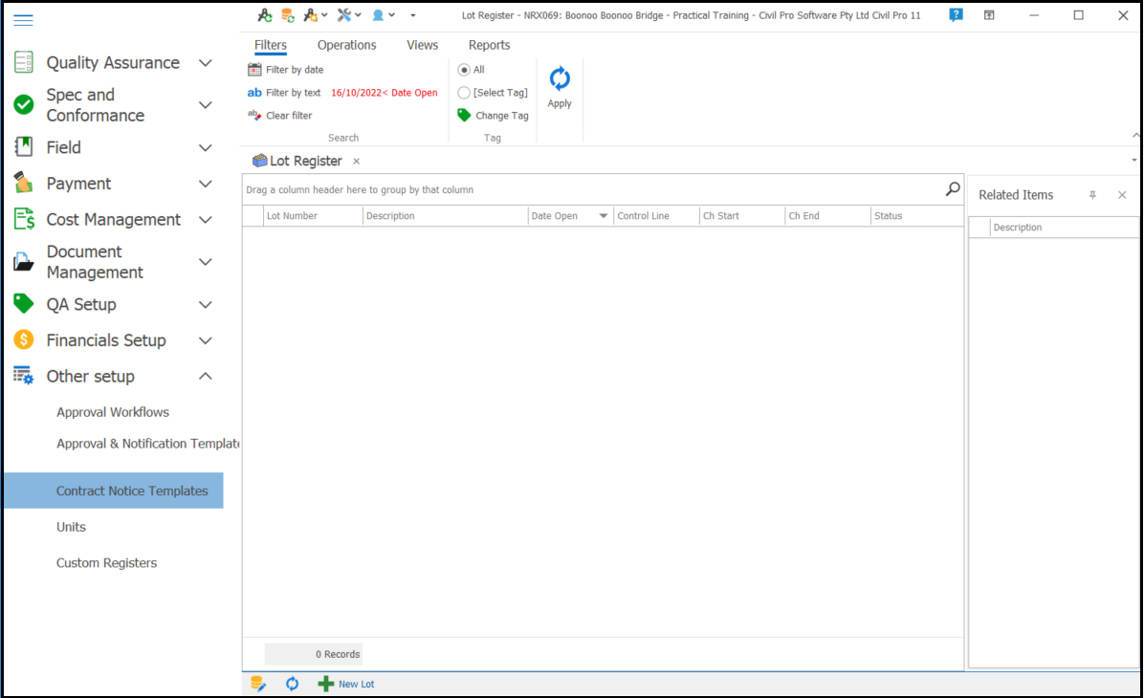Open Contract Notice Templates
1144x698 pixels.
(132, 491)
